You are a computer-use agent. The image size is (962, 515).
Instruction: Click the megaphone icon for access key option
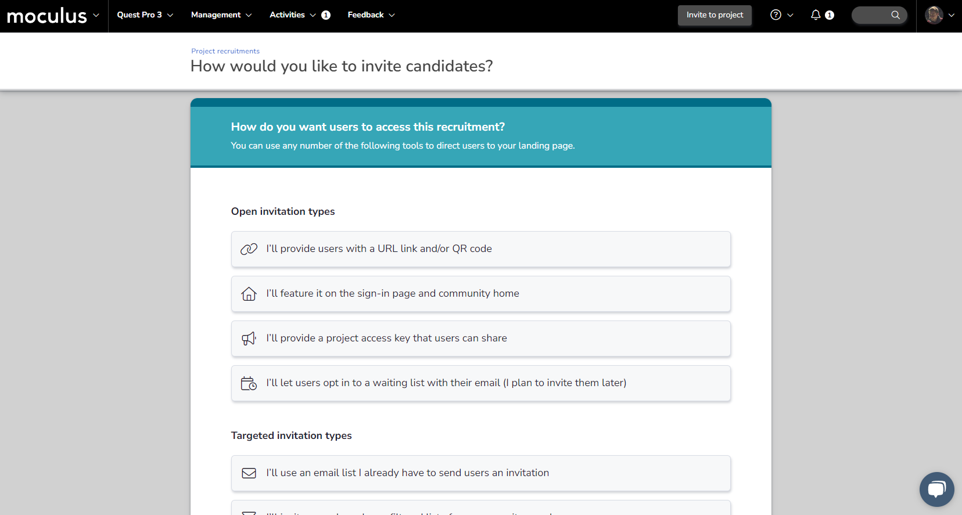tap(249, 338)
